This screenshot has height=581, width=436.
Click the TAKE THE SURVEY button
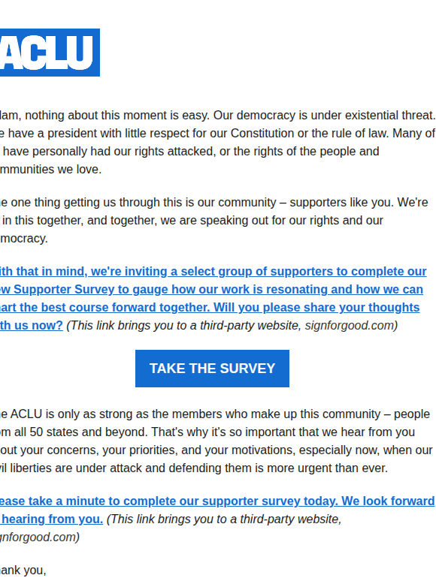[x=212, y=369]
